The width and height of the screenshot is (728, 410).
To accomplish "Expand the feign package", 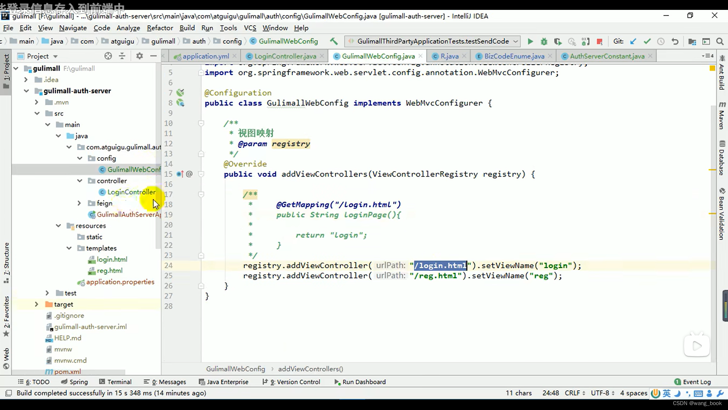I will point(79,203).
